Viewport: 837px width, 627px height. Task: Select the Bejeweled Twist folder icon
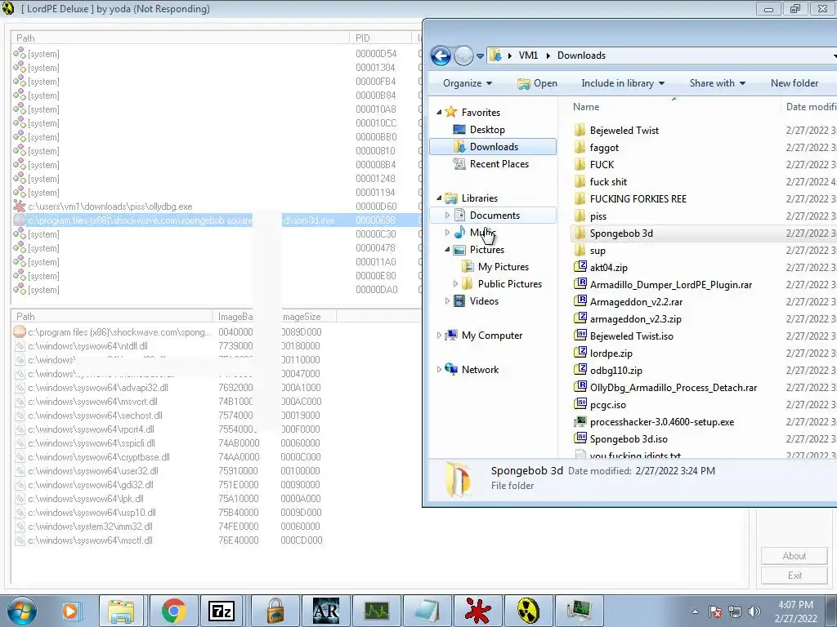pos(580,130)
